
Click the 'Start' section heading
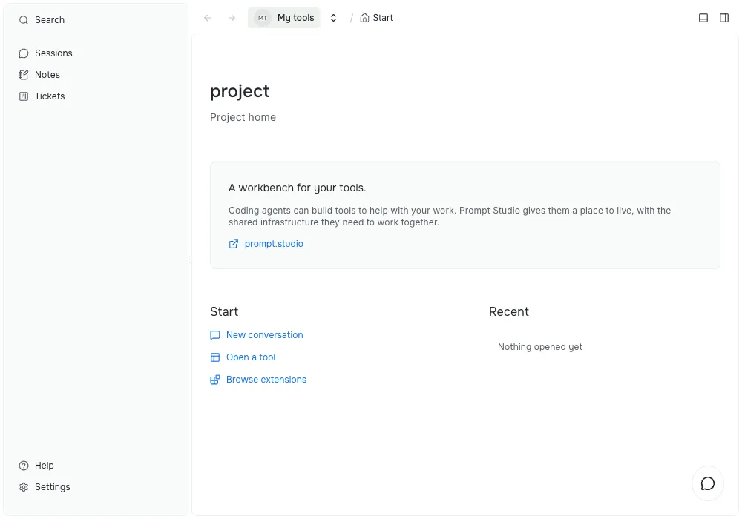click(x=224, y=311)
